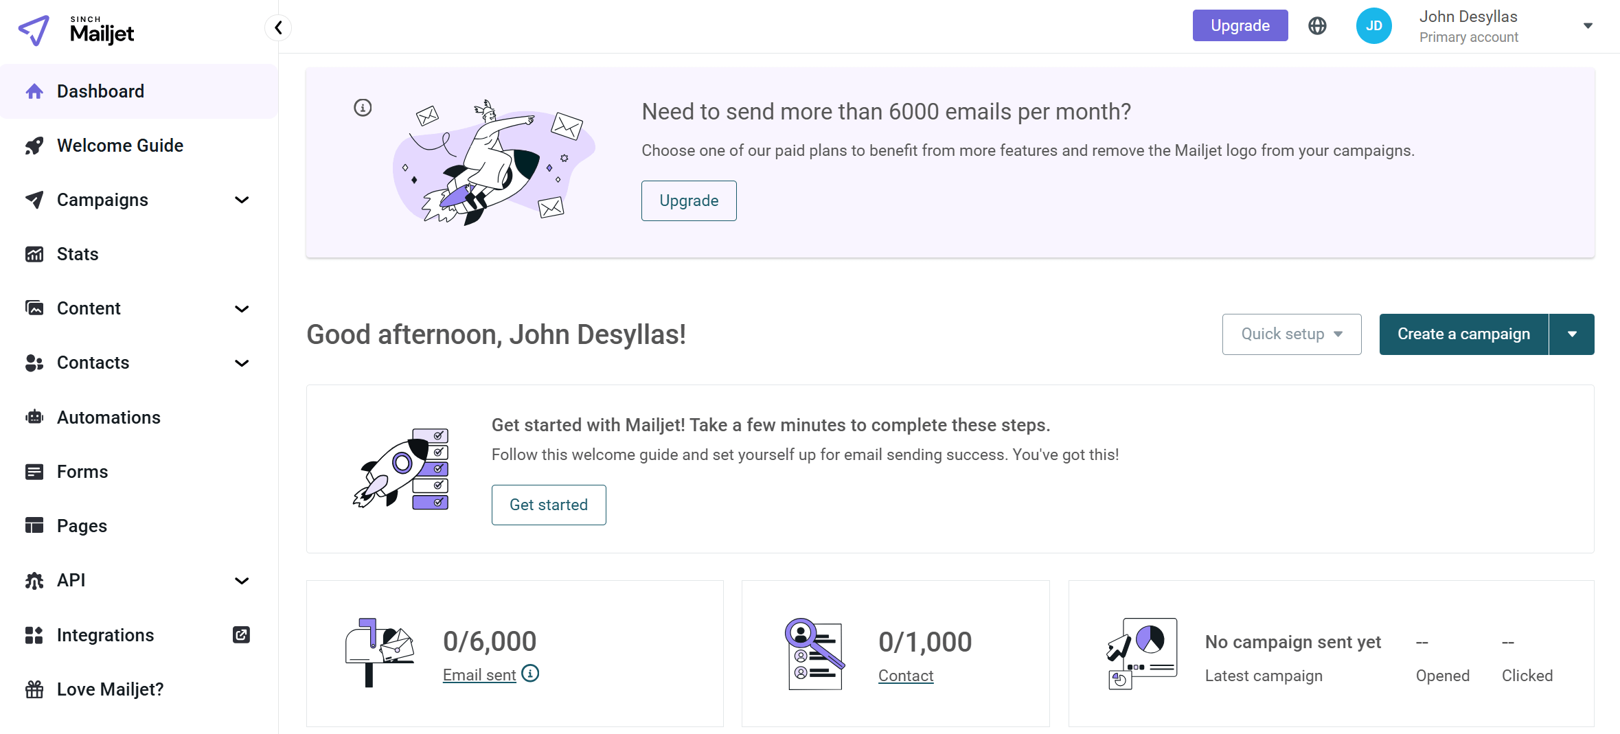Open the language globe selector
1620x734 pixels.
click(x=1317, y=25)
